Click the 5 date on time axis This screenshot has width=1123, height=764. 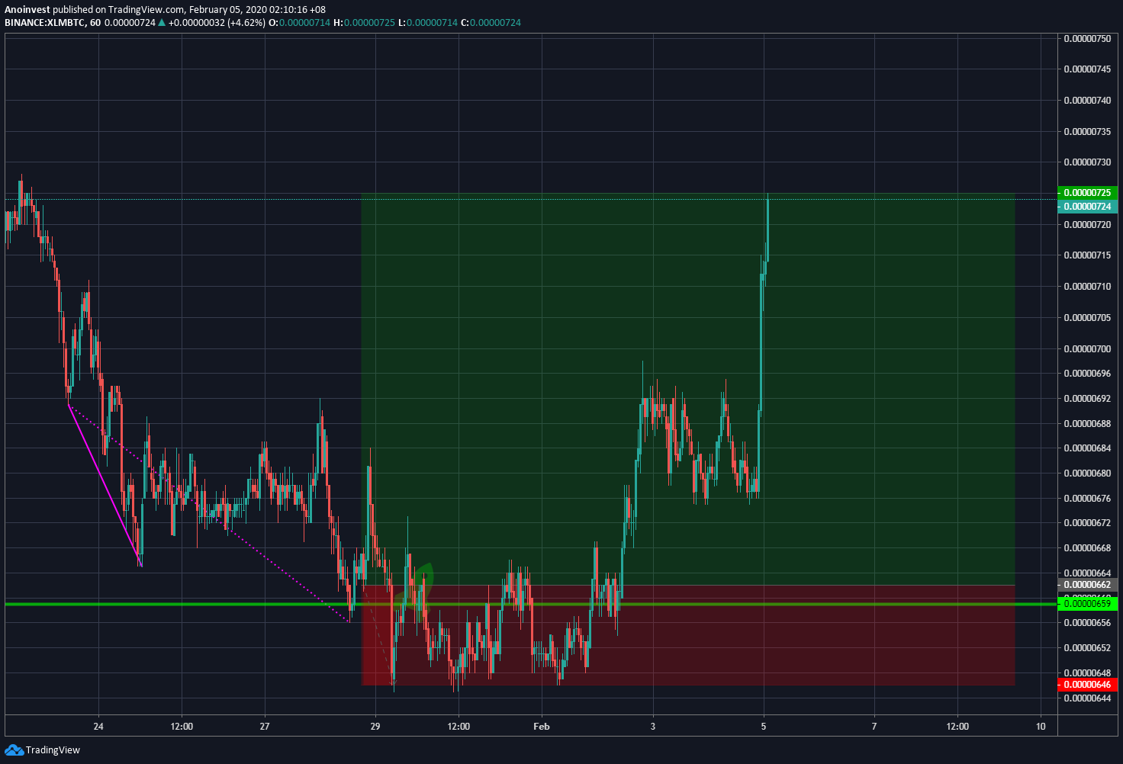[x=764, y=726]
